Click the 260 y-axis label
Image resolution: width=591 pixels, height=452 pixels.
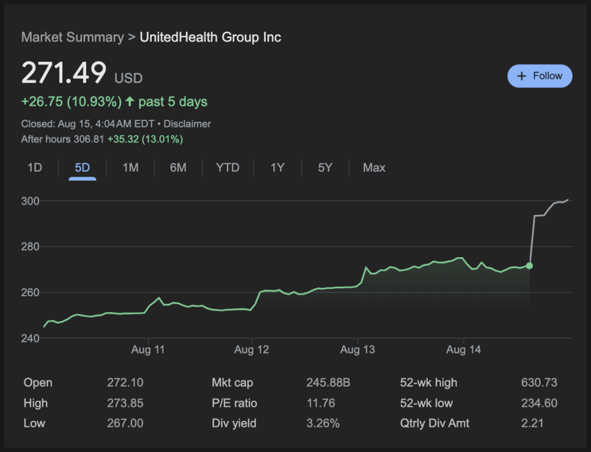pyautogui.click(x=30, y=293)
